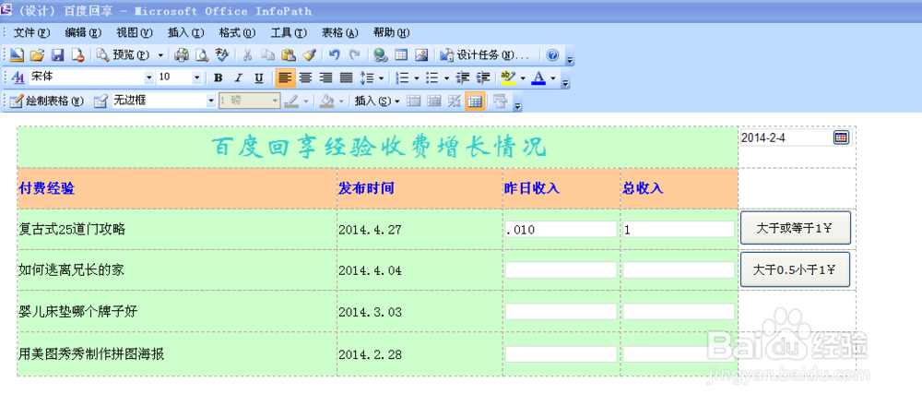The image size is (922, 406).
Task: Click the 绘制表格(W) button
Action: [48, 101]
